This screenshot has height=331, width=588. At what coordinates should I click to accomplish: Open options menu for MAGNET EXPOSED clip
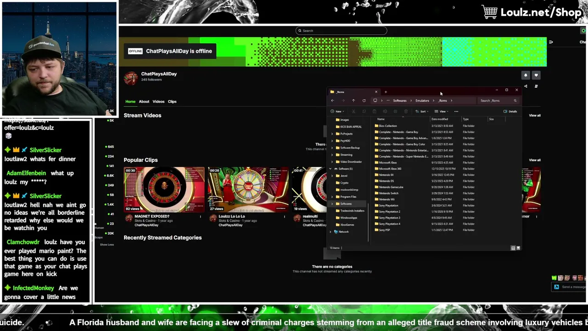coord(200,217)
